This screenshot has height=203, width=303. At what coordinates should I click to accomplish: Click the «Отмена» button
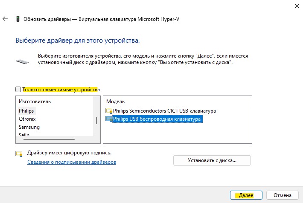pyautogui.click(x=283, y=195)
